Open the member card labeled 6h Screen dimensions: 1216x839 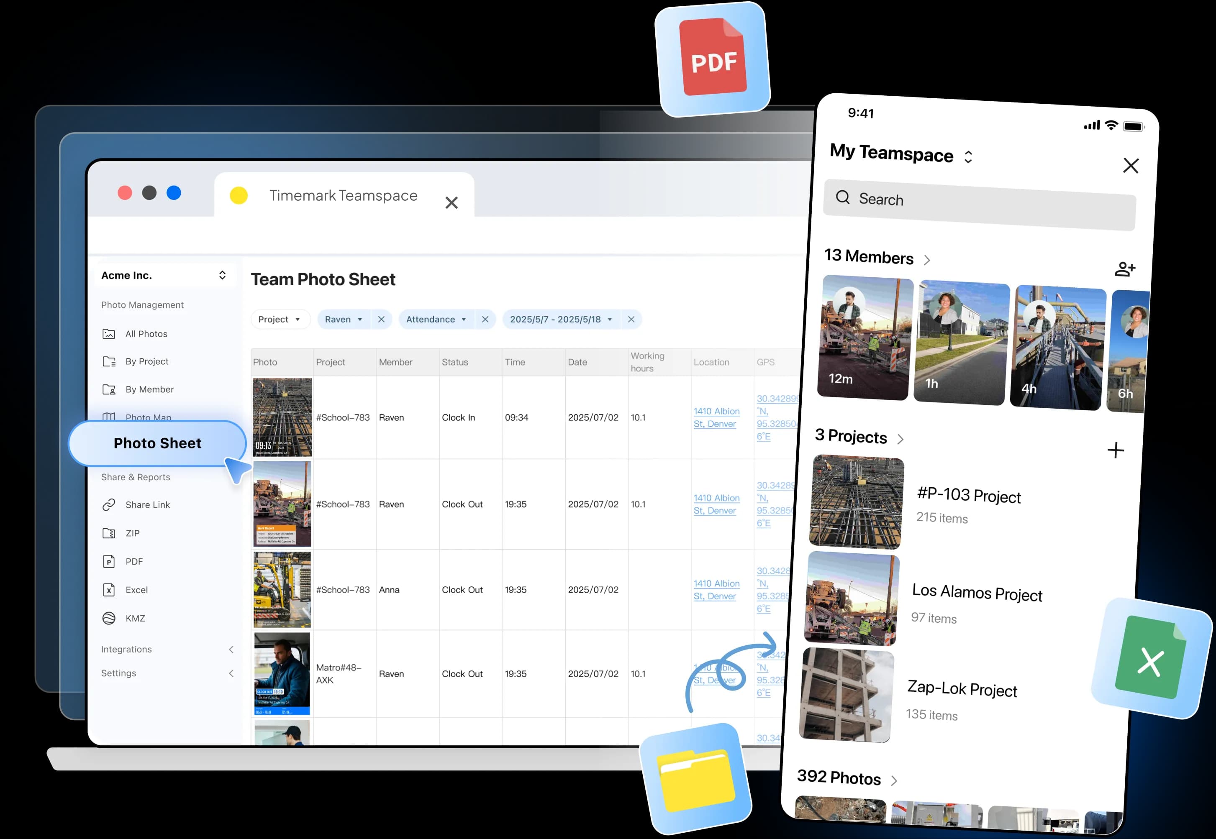[x=1128, y=350]
